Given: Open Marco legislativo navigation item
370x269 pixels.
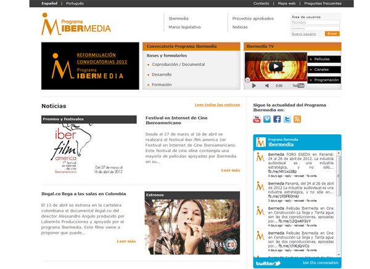Looking at the screenshot, I should [x=185, y=27].
